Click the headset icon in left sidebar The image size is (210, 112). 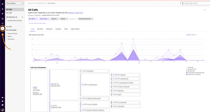[2, 18]
